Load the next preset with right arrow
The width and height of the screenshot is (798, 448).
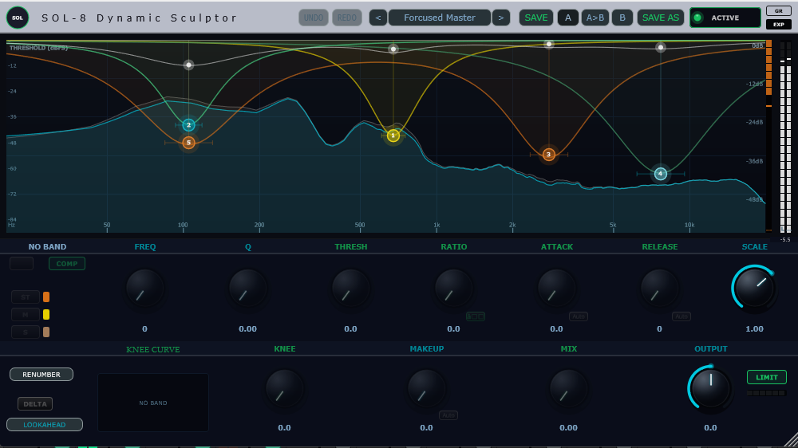(501, 18)
